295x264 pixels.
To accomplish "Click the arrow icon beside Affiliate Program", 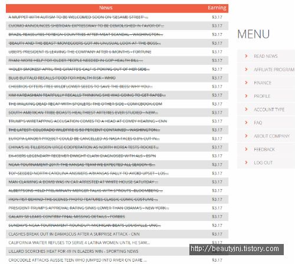I will pyautogui.click(x=246, y=70).
